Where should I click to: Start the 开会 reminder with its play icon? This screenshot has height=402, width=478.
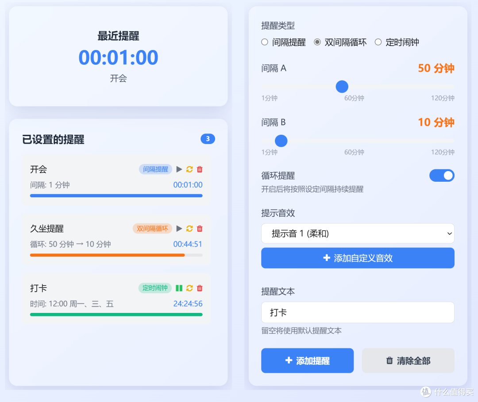179,169
